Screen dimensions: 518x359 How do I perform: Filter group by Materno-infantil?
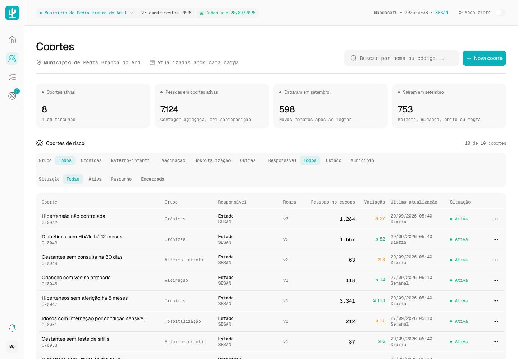(132, 160)
